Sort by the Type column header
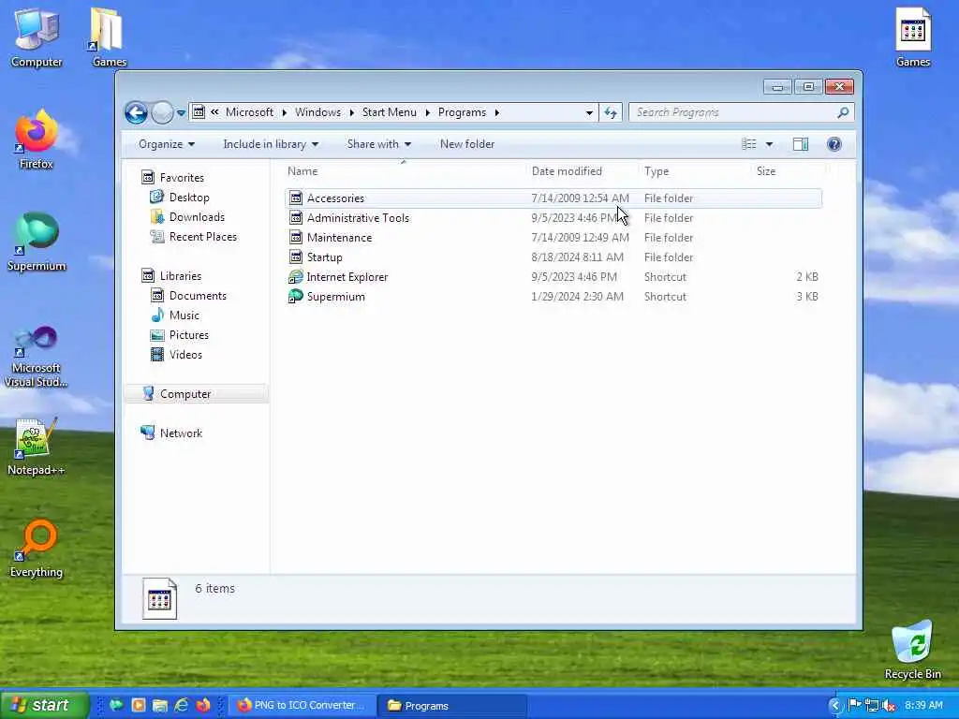 pos(657,171)
